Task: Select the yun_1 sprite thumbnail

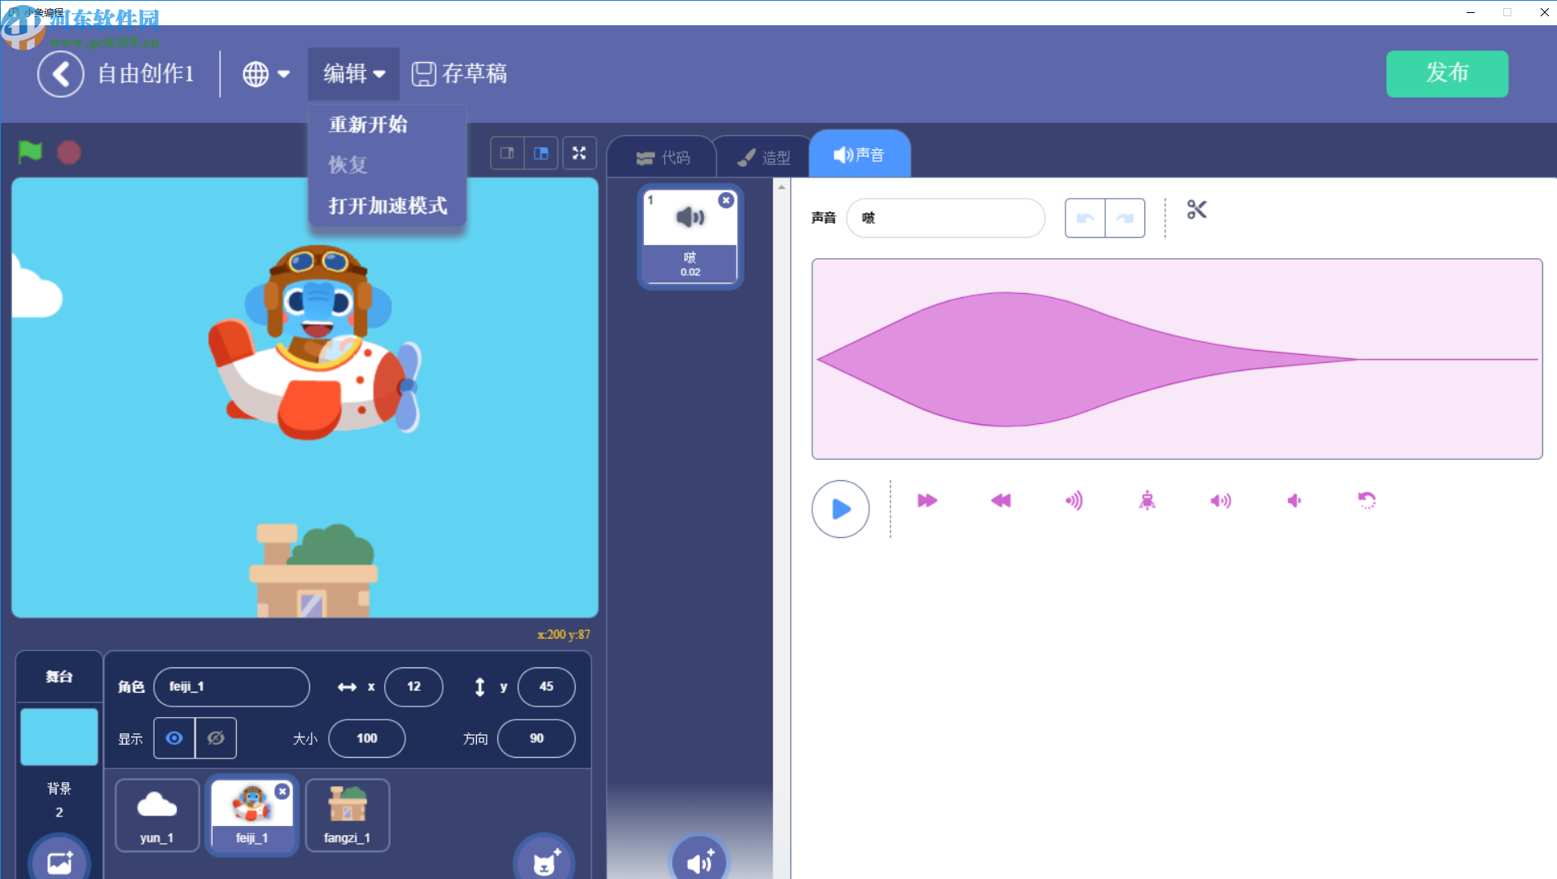Action: [156, 814]
